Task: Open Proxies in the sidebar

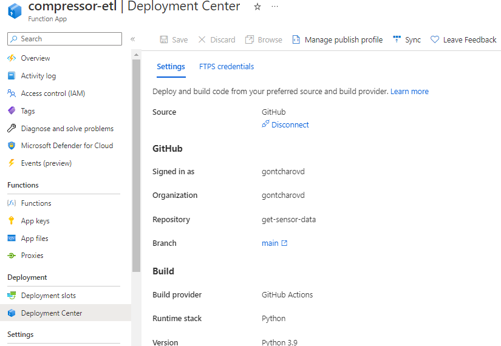Action: (32, 256)
